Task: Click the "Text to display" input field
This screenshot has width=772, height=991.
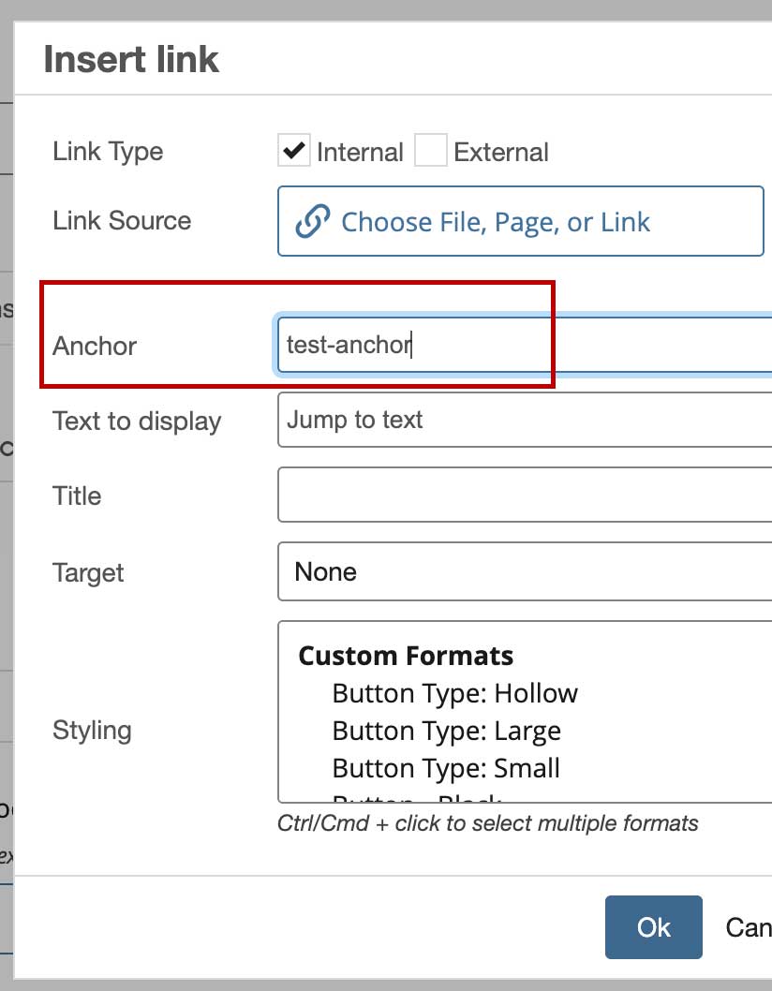Action: pyautogui.click(x=525, y=420)
